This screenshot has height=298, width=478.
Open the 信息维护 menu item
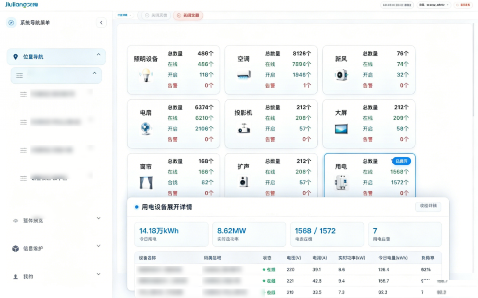56,249
